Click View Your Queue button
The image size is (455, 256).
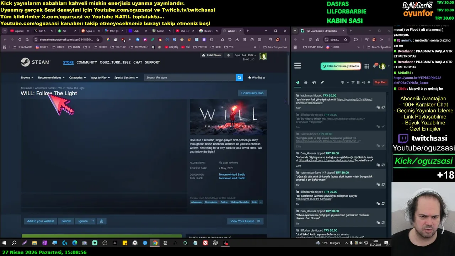tap(245, 221)
